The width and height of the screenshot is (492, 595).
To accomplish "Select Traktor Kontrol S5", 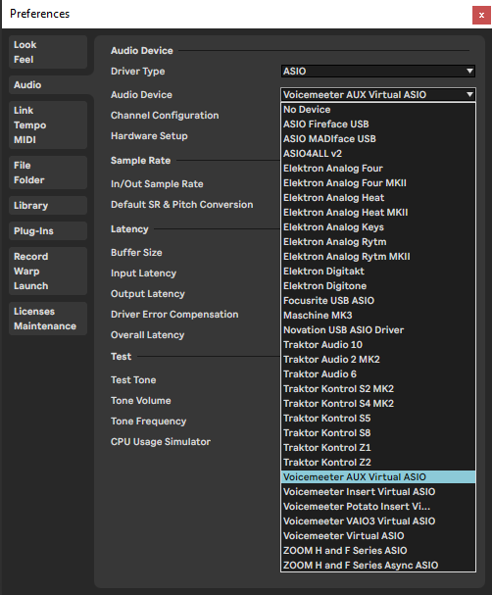I will 378,419.
